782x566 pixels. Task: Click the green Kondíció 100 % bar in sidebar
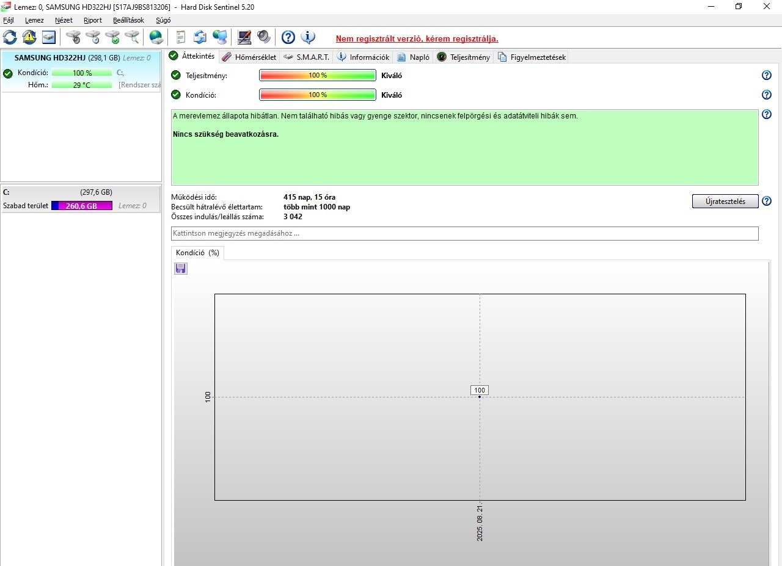(82, 73)
